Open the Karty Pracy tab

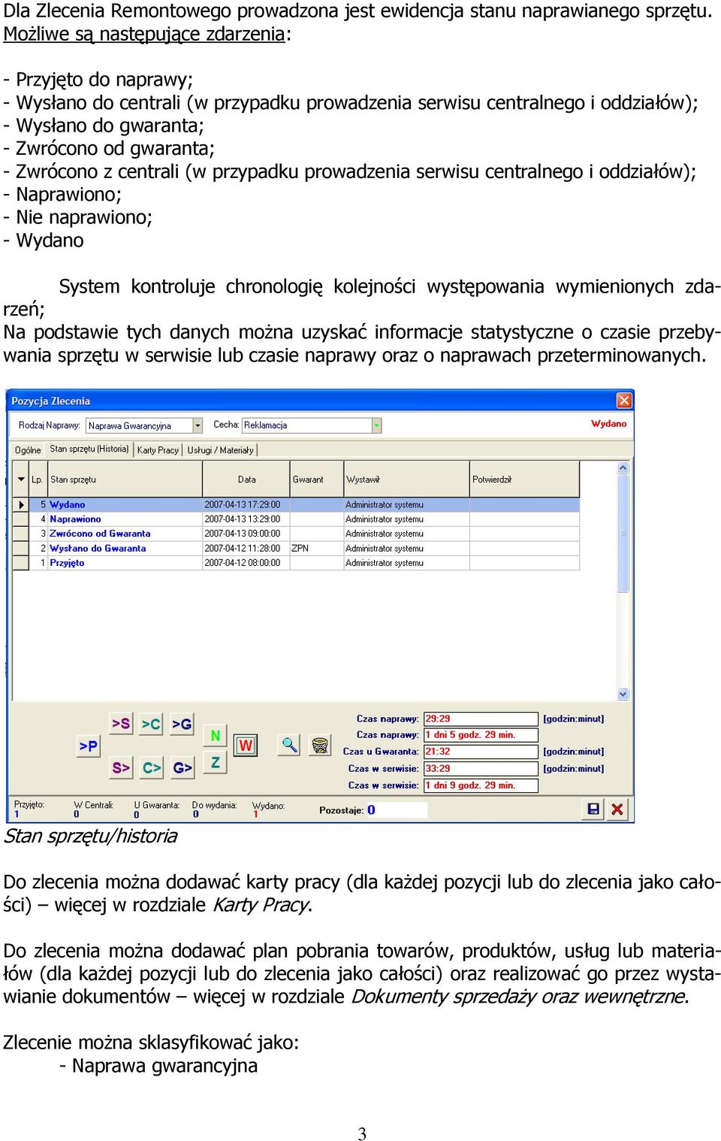tap(158, 450)
